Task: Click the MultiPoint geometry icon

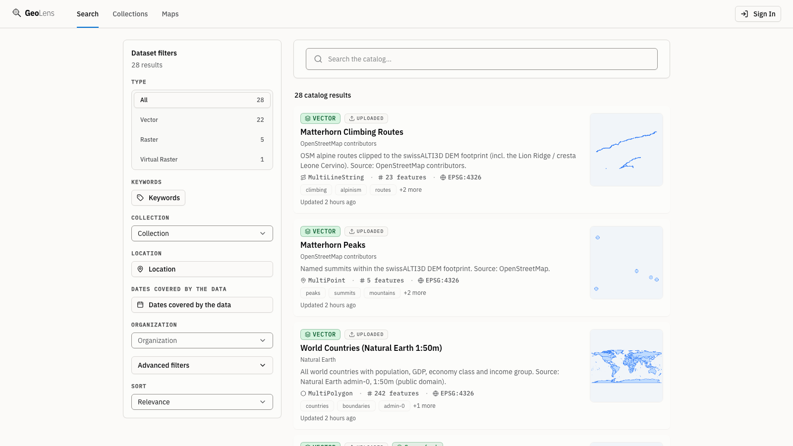Action: click(303, 280)
